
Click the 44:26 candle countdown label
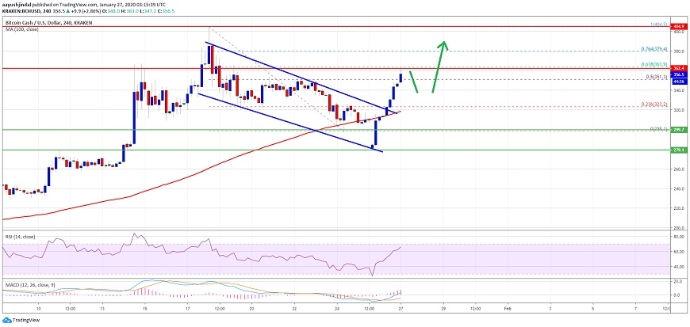(678, 81)
